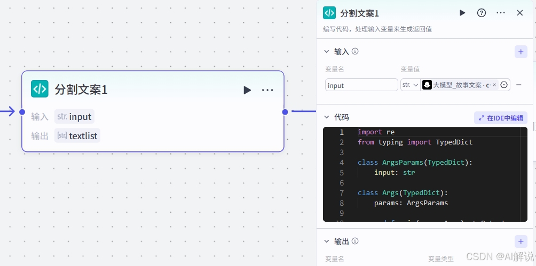The width and height of the screenshot is (536, 266).
Task: Click the 大模型_故事文案 variable reference chip
Action: pos(460,85)
